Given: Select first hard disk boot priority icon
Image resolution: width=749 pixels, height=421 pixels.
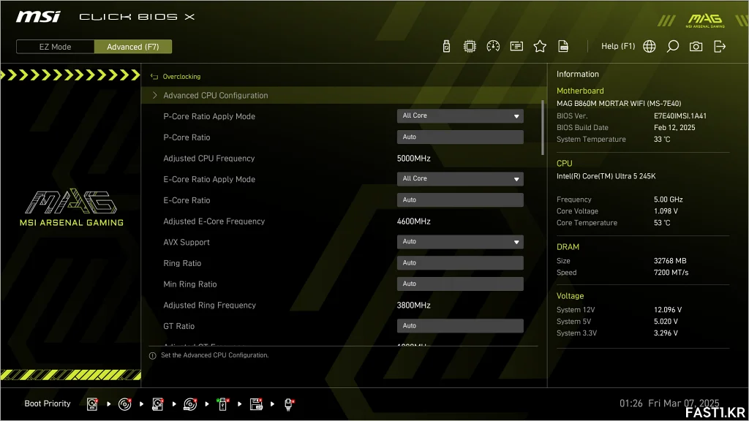Looking at the screenshot, I should click(x=92, y=404).
